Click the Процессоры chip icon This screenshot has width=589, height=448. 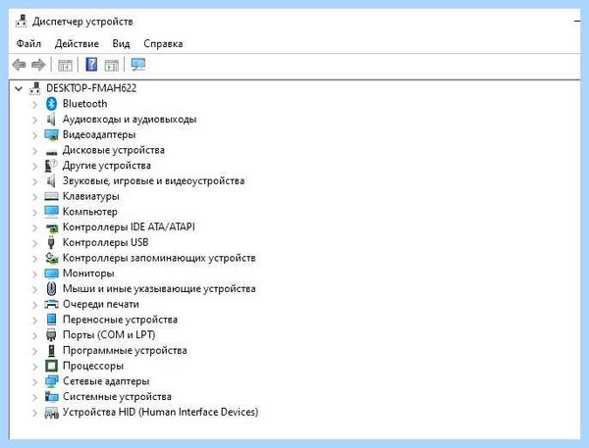[51, 366]
